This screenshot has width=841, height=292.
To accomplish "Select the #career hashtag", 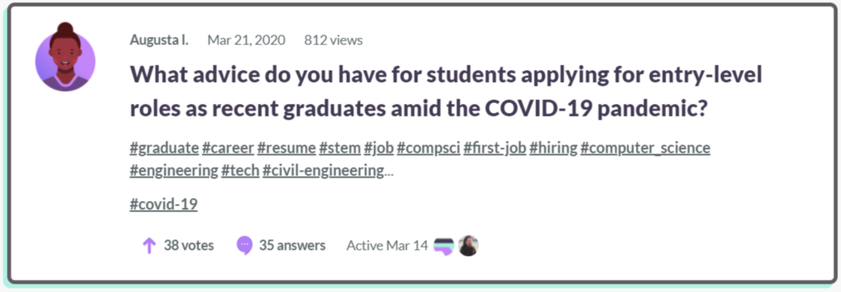I will pos(228,148).
